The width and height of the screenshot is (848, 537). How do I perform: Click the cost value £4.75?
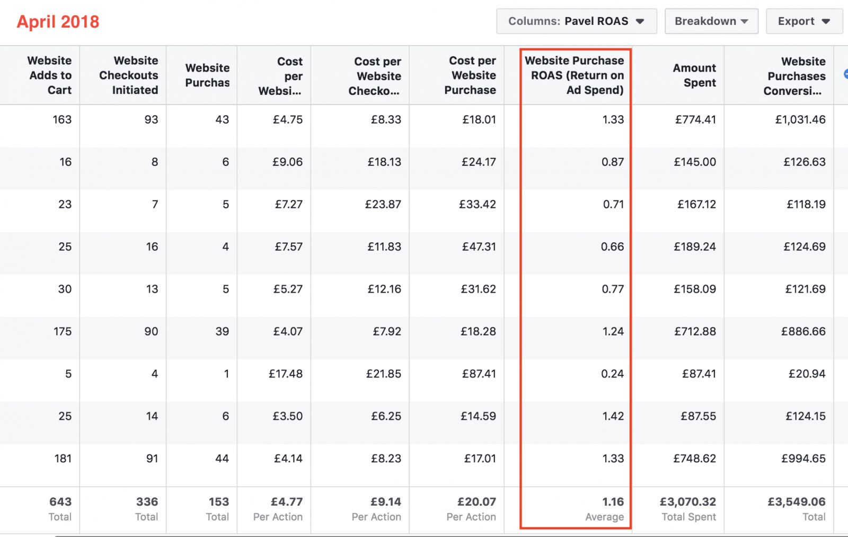point(288,120)
